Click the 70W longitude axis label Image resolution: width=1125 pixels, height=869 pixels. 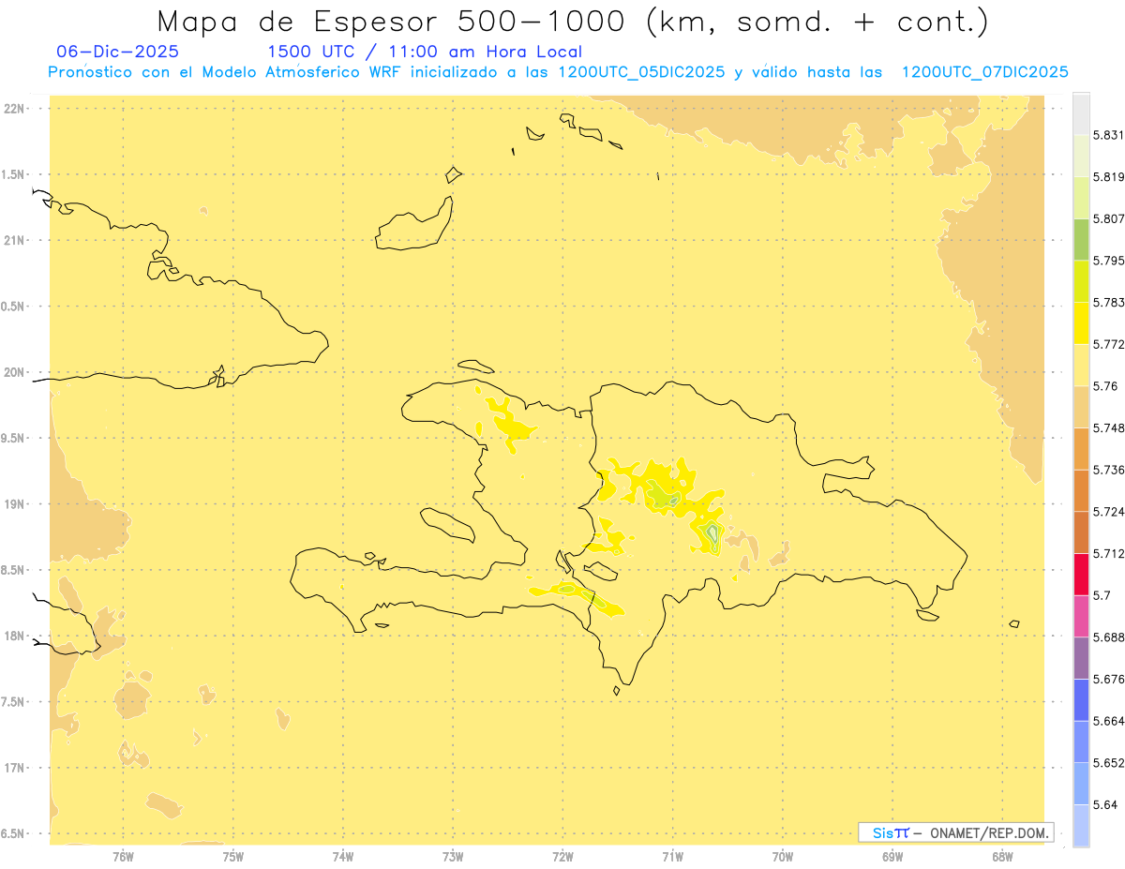783,857
